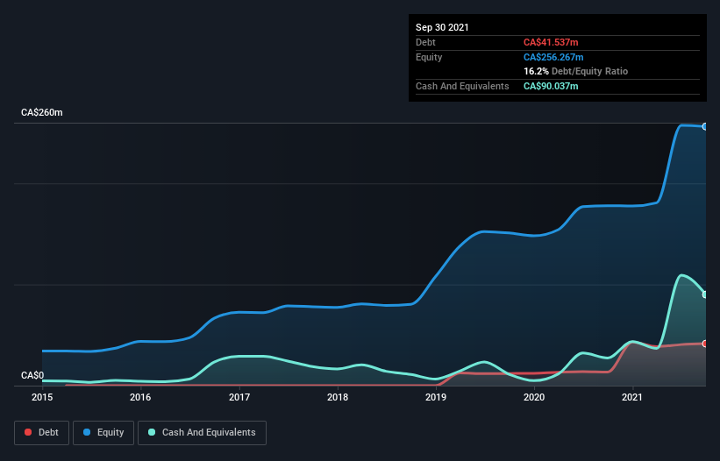Viewport: 720px width, 461px height.
Task: Select the Debt endpoint marker at Sep 2021
Action: click(704, 344)
